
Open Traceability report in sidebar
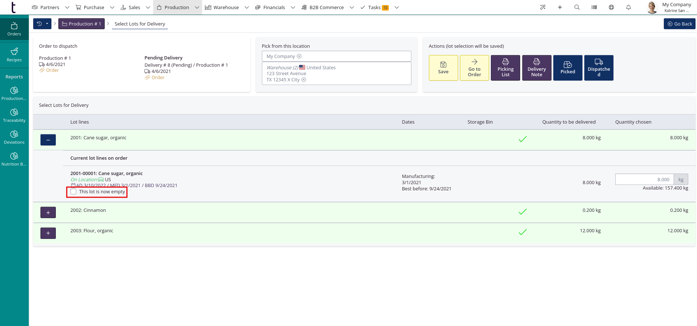(14, 115)
